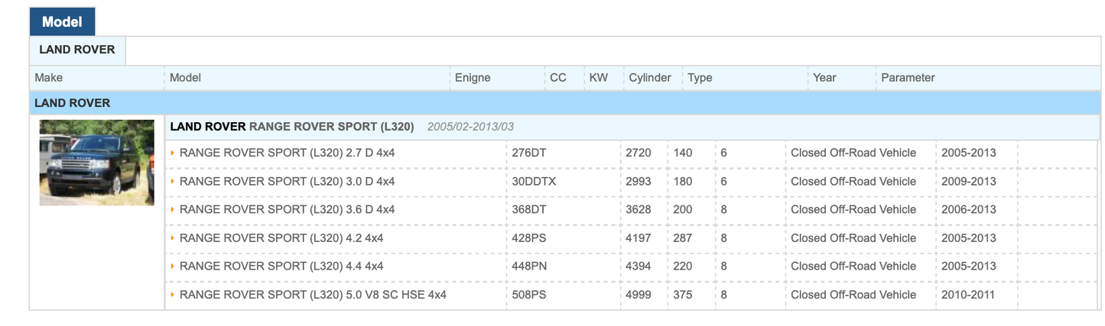
Task: Open RANGE ROVER SPORT (L320) 5.0 V8 SC HSE link
Action: point(313,295)
